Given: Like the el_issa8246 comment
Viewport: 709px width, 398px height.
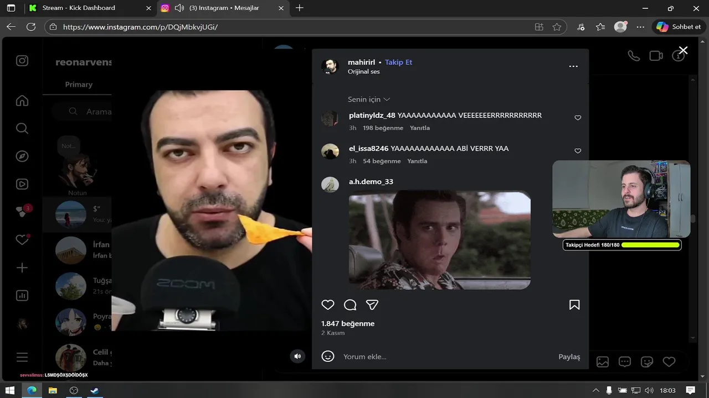Looking at the screenshot, I should tap(578, 151).
